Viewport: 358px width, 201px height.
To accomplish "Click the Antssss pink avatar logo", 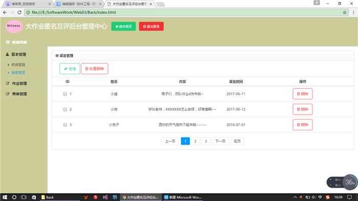I will (14, 26).
